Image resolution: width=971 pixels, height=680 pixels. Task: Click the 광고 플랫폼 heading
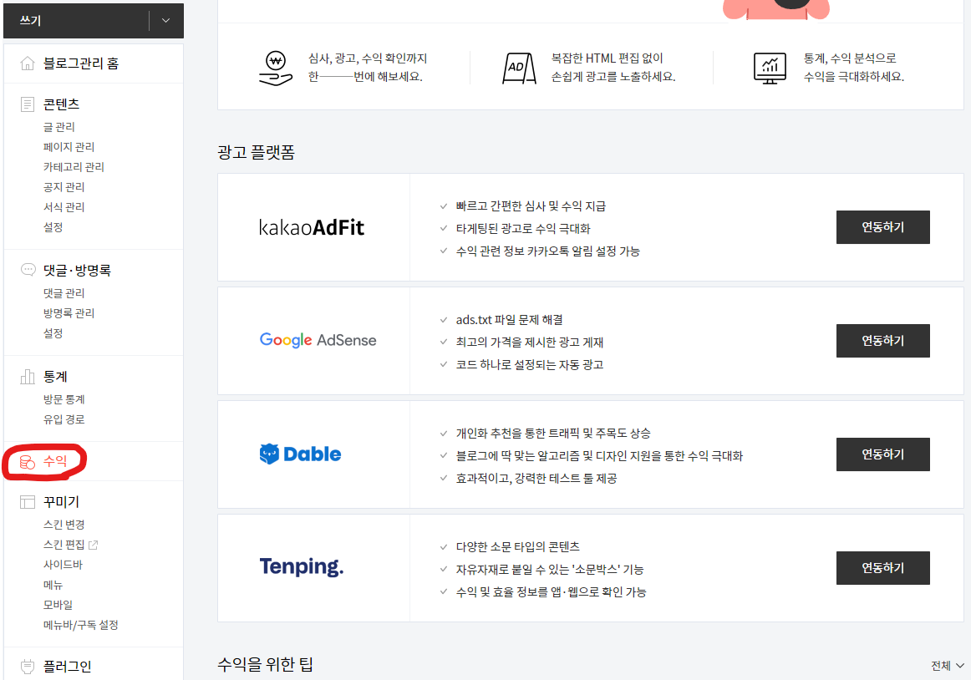(257, 152)
